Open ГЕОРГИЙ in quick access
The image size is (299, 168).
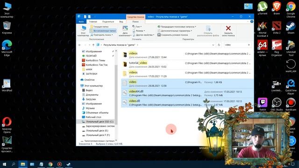coord(91,56)
